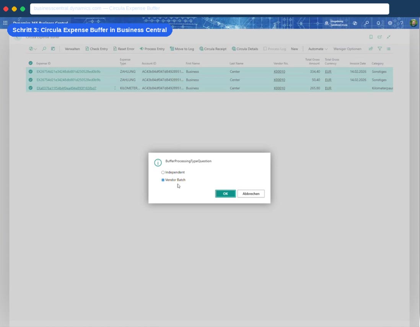Viewport: 420px width, 327px height.
Task: Click the collapse page arrows icon
Action: (x=388, y=37)
